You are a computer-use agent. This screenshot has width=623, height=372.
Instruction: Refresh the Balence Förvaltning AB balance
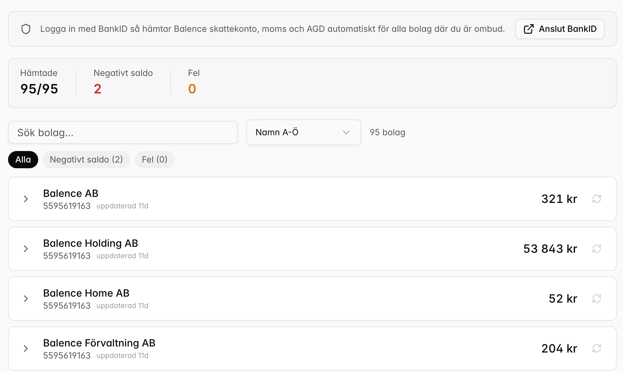[x=597, y=348]
